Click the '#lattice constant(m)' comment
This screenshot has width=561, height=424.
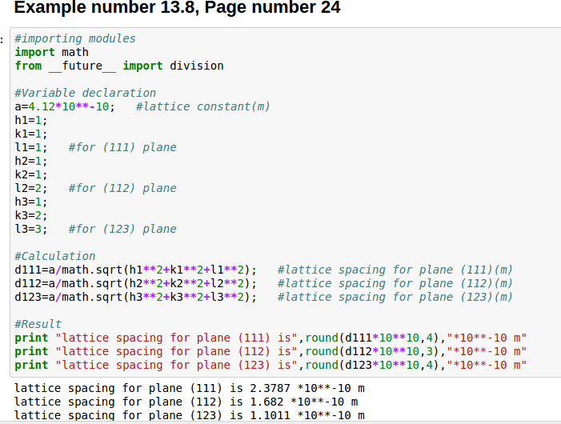[x=203, y=106]
